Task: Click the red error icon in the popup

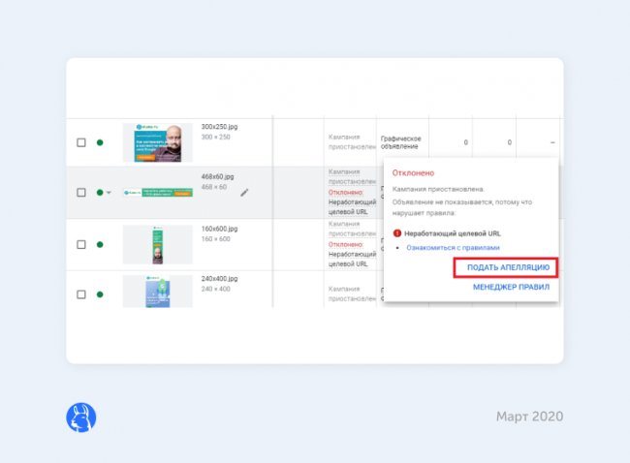Action: click(x=396, y=233)
